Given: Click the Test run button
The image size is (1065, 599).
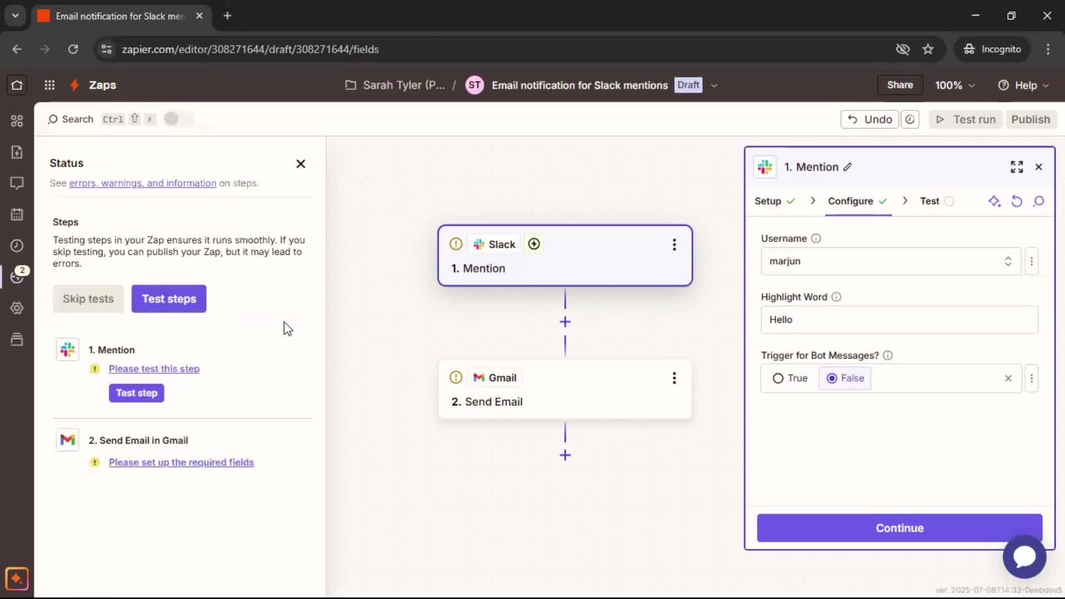Looking at the screenshot, I should (966, 119).
